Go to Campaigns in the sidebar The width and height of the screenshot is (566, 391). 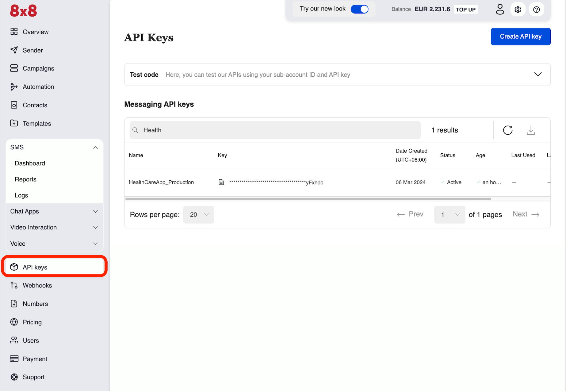point(38,68)
